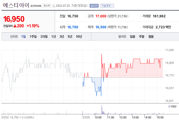This screenshot has height=122, width=179.
Task: Click the 12:00 time axis label
Action: (x=123, y=117)
